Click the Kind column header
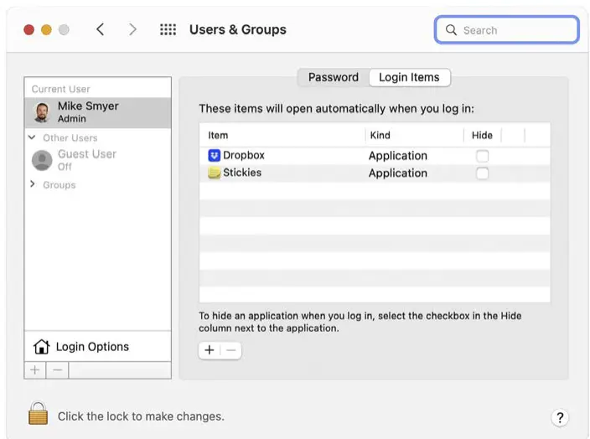 pyautogui.click(x=379, y=135)
